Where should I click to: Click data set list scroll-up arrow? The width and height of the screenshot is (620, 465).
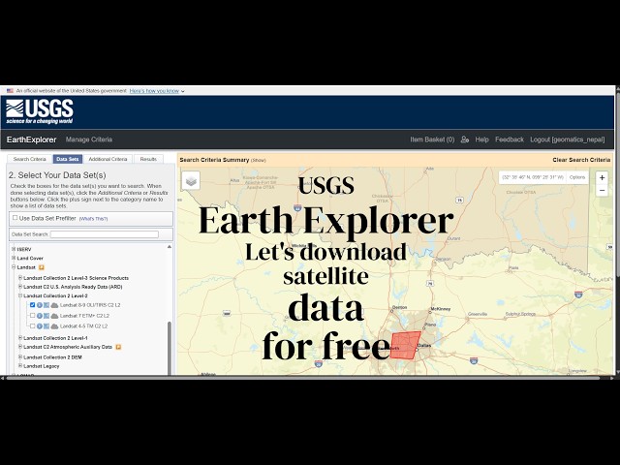[170, 247]
